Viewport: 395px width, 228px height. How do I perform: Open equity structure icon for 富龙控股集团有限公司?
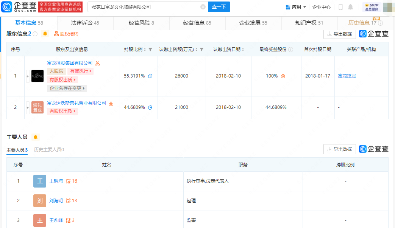[97, 63]
